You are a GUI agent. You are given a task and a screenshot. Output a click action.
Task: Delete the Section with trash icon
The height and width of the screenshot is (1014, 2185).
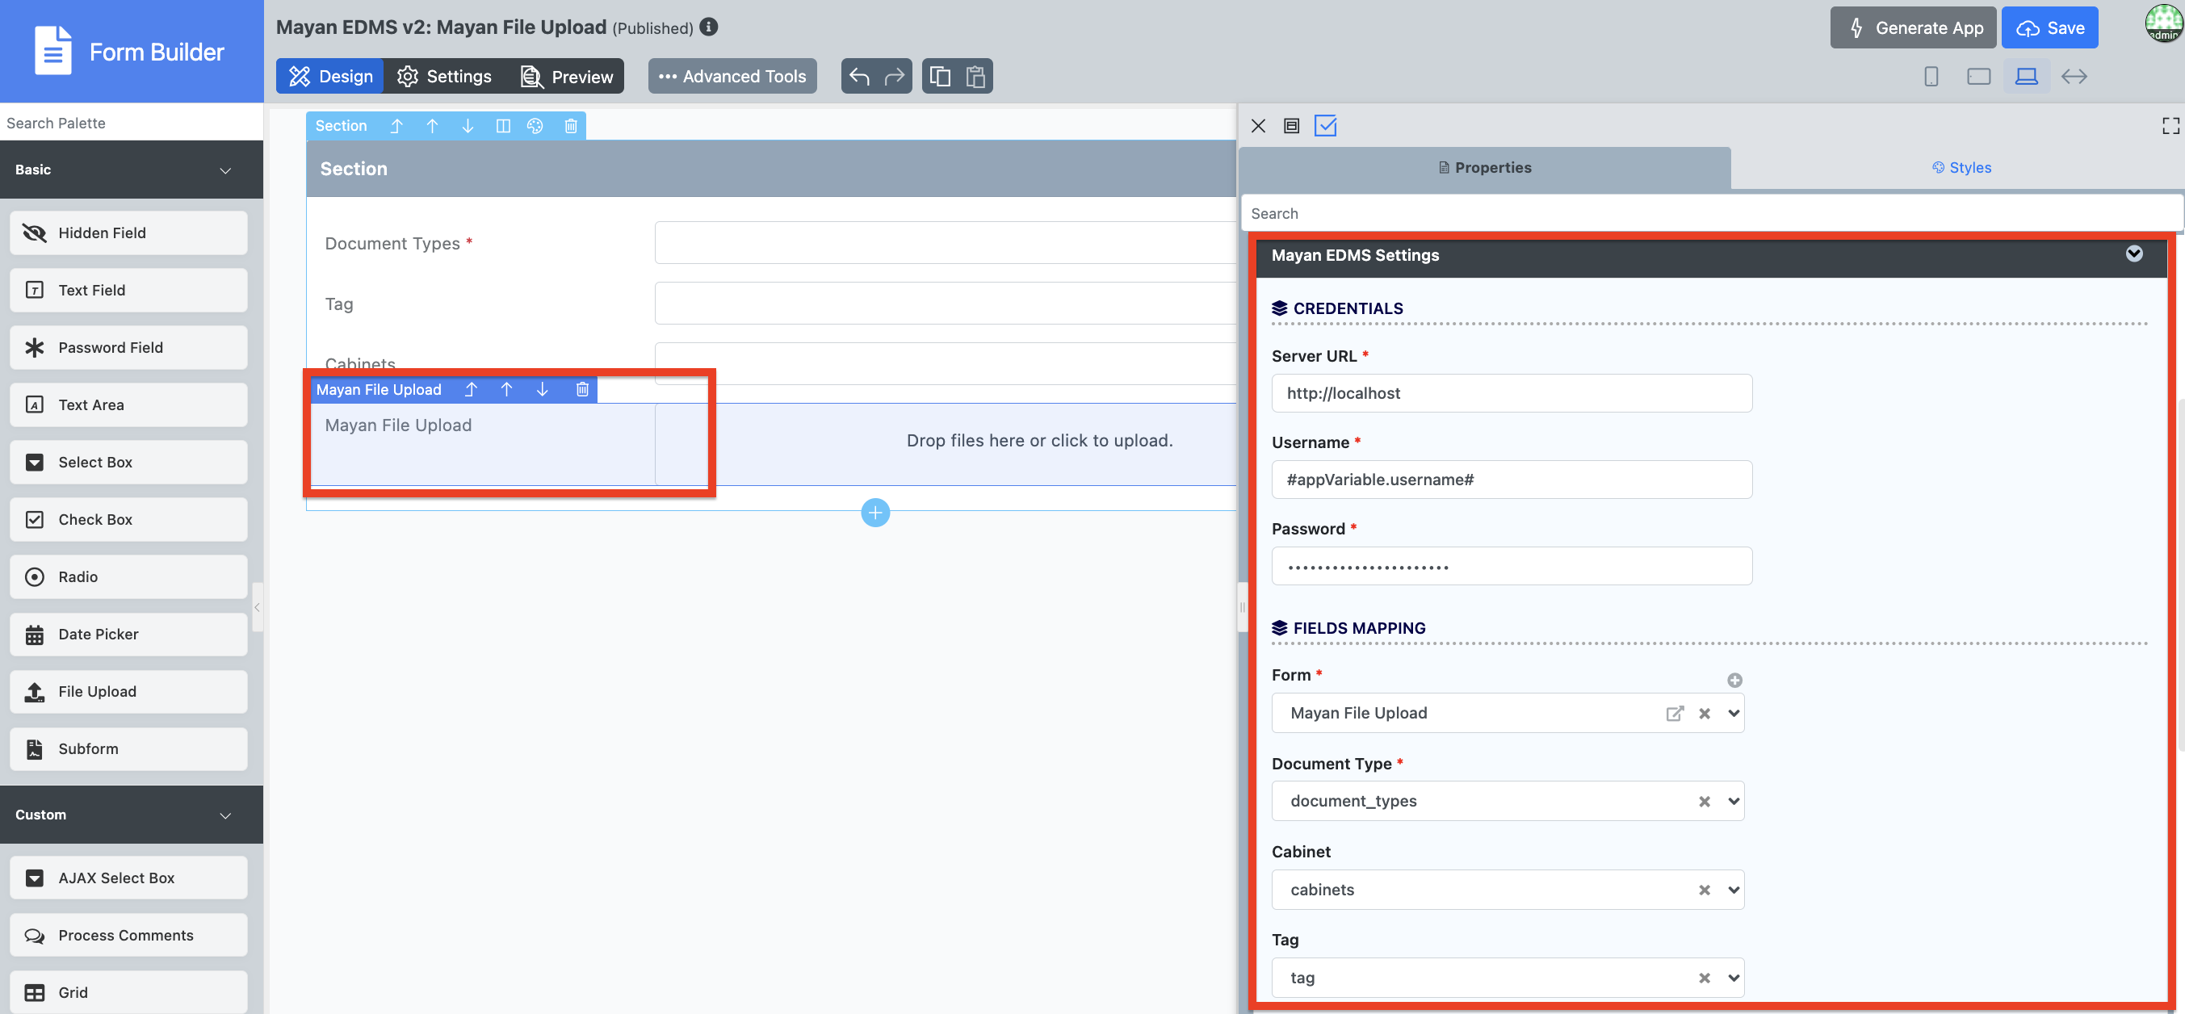click(x=571, y=125)
